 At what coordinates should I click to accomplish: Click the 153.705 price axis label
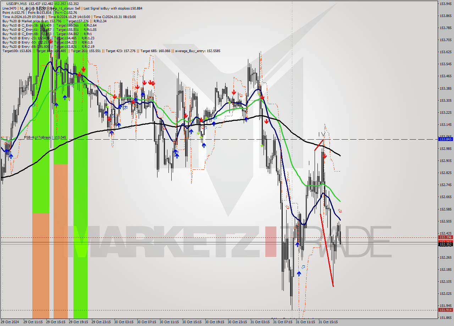[x=445, y=40]
